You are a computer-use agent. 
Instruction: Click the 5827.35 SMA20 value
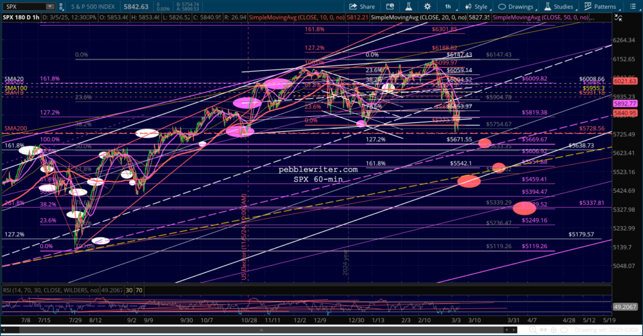[x=479, y=18]
